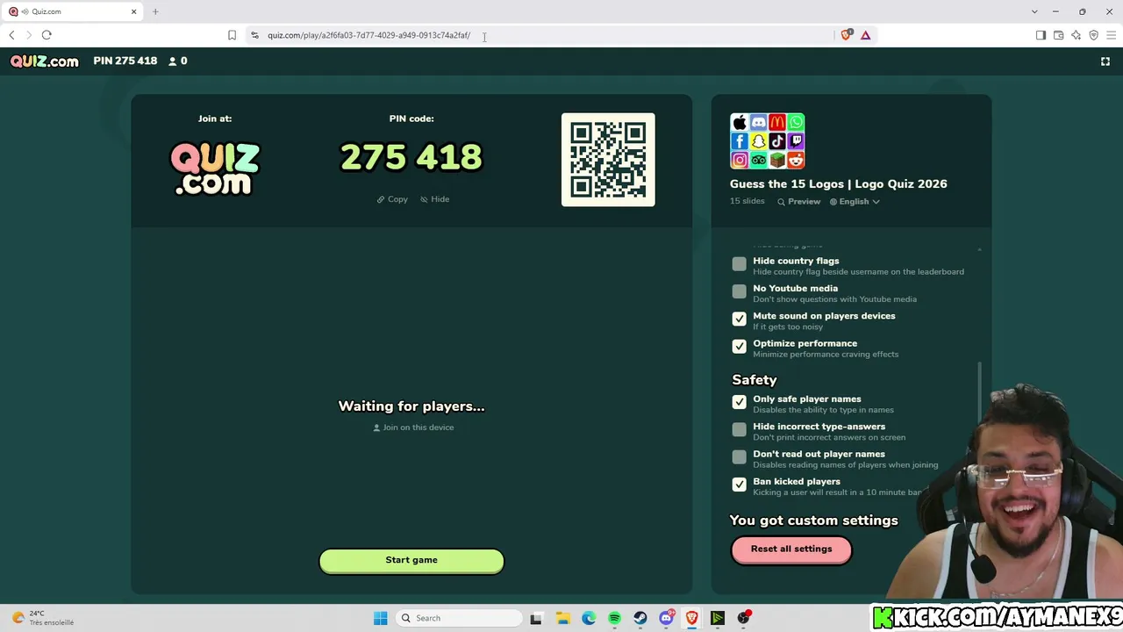Viewport: 1123px width, 632px height.
Task: Open a new browser tab
Action: [x=155, y=11]
